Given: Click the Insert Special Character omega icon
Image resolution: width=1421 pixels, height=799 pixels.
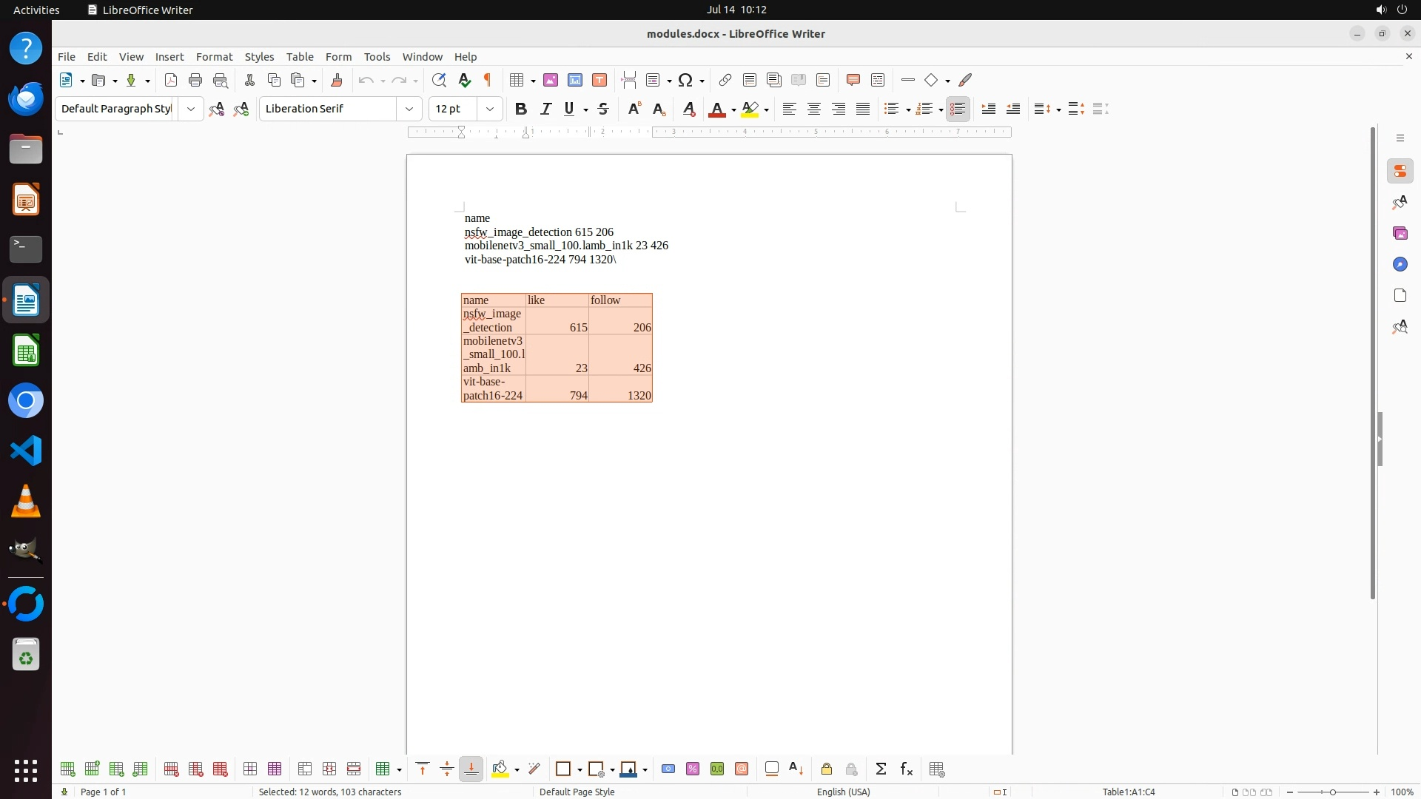Looking at the screenshot, I should [x=685, y=80].
